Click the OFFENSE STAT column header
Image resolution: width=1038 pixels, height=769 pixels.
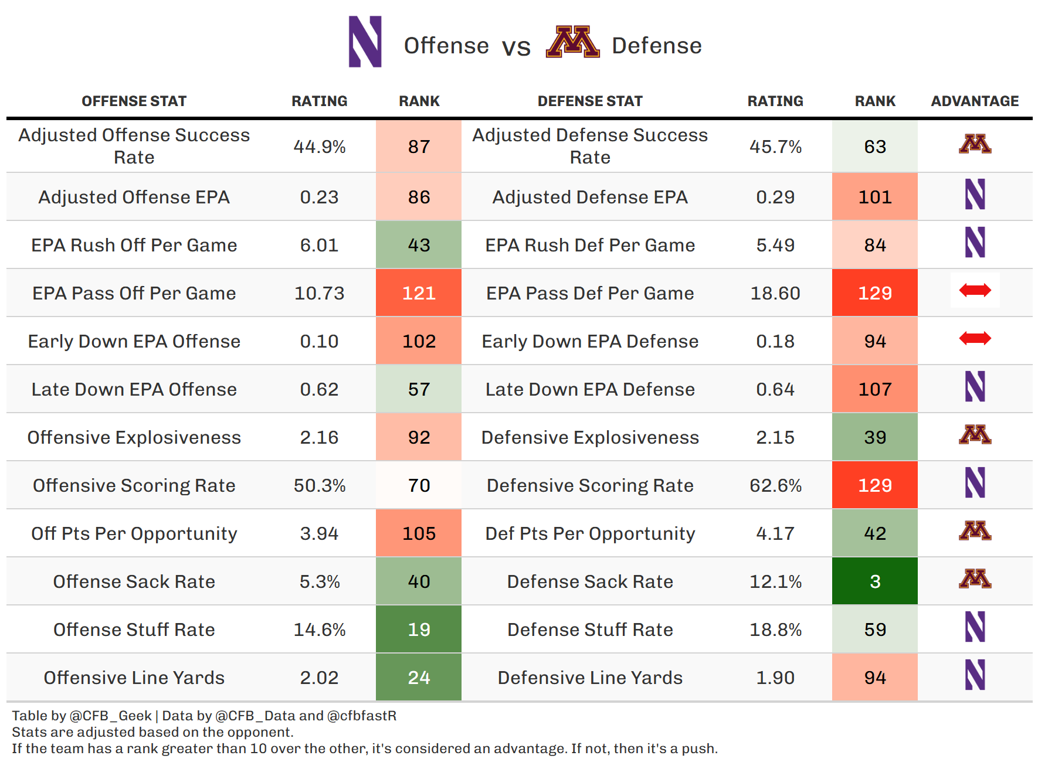[x=134, y=101]
